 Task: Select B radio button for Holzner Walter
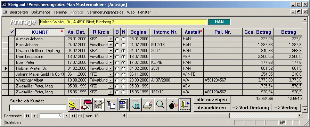click(x=117, y=69)
